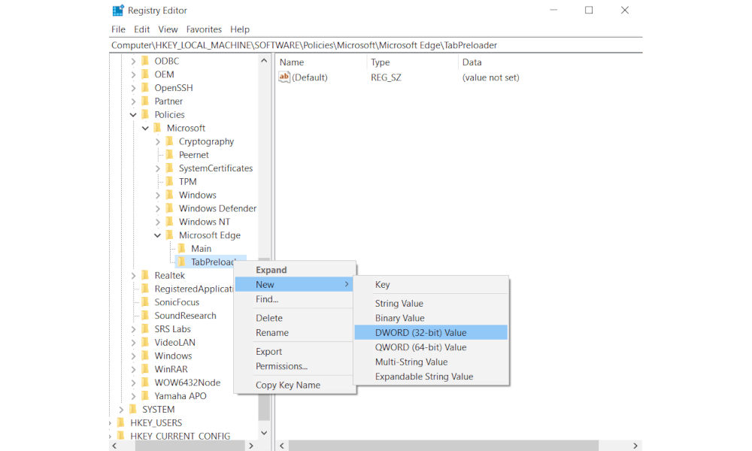This screenshot has width=752, height=451.
Task: Click the Yamaha APO folder icon
Action: coord(145,396)
